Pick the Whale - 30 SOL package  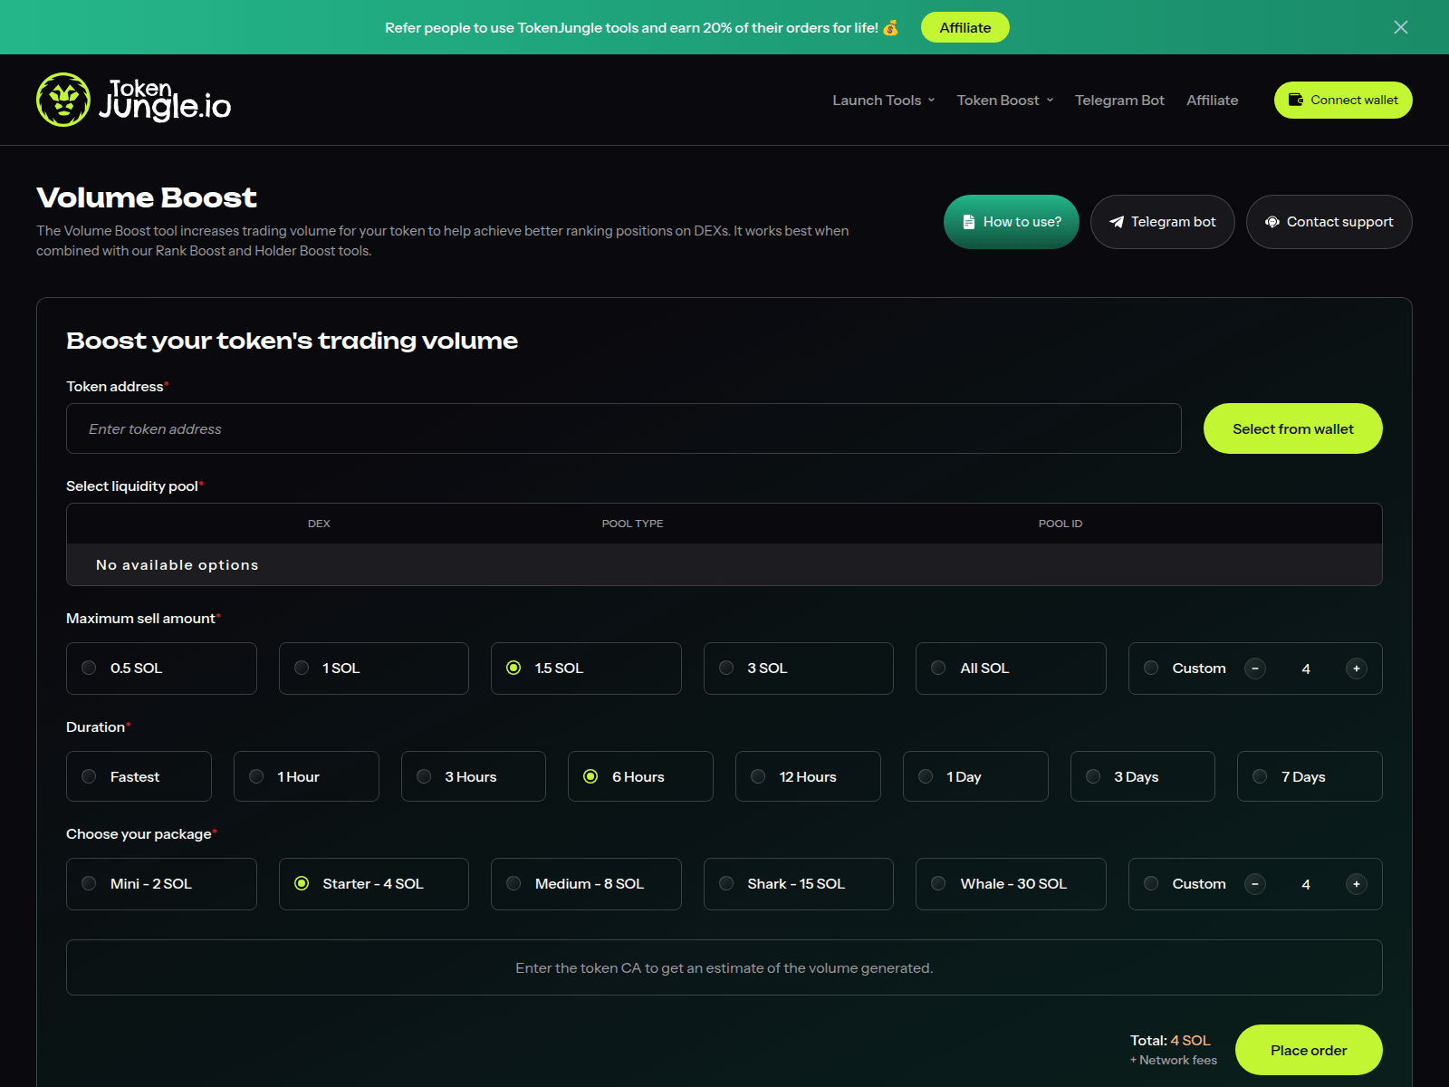coord(1011,884)
